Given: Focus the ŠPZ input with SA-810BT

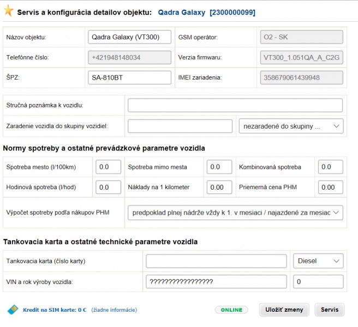Looking at the screenshot, I should 129,77.
